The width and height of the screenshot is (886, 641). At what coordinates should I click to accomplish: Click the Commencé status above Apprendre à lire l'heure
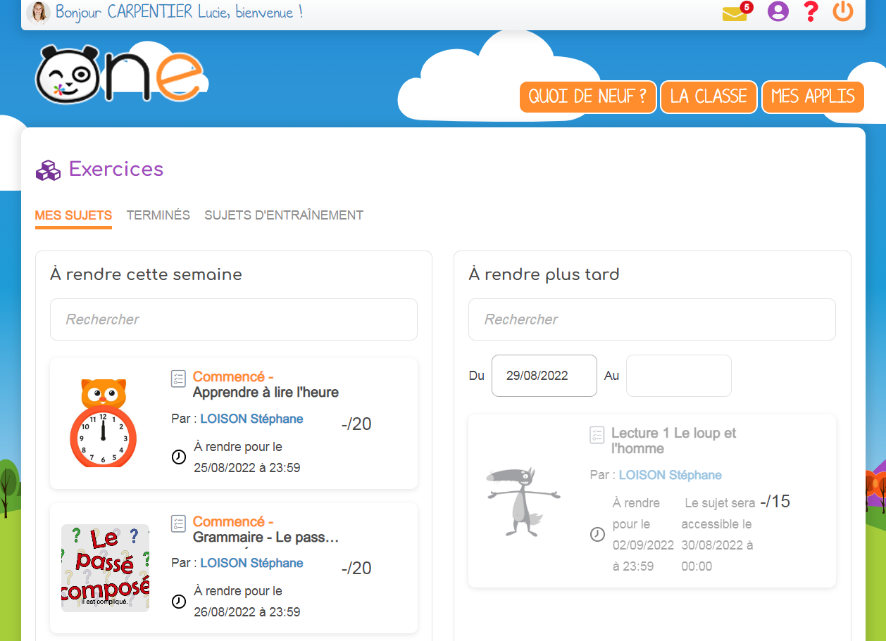pyautogui.click(x=233, y=377)
